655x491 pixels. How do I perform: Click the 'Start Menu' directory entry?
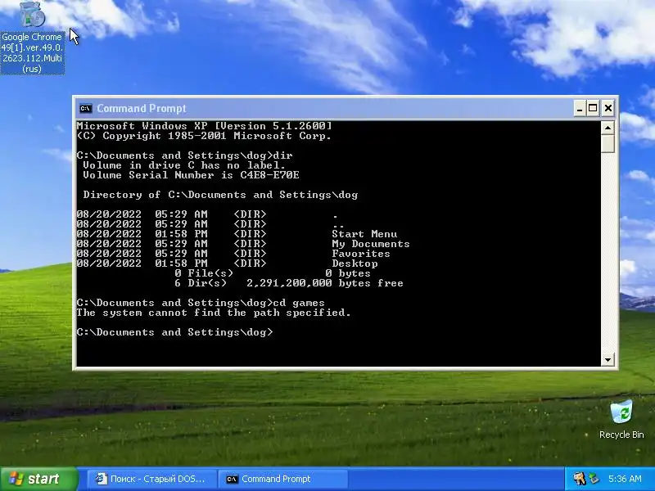(364, 234)
